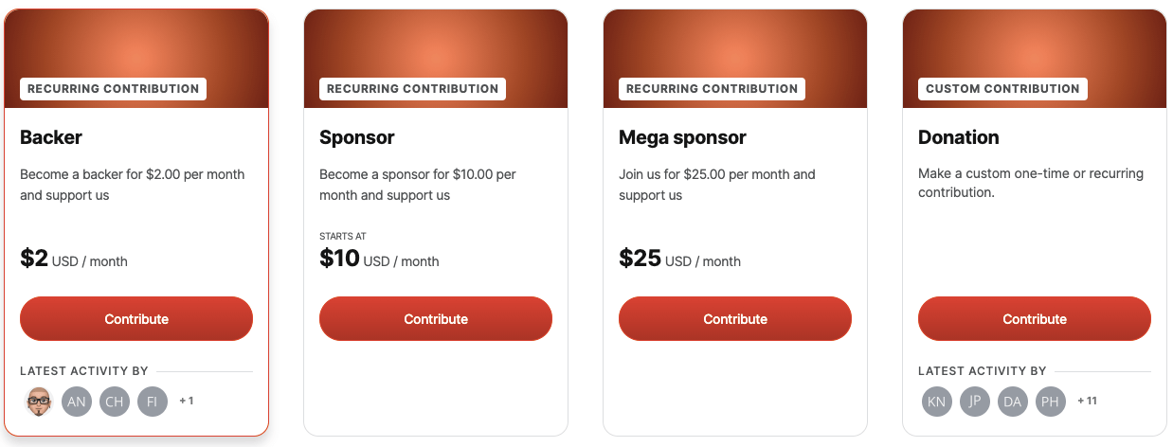Screen dimensions: 1173x447
Task: Click the Custom Contribution tag
Action: tap(1002, 89)
